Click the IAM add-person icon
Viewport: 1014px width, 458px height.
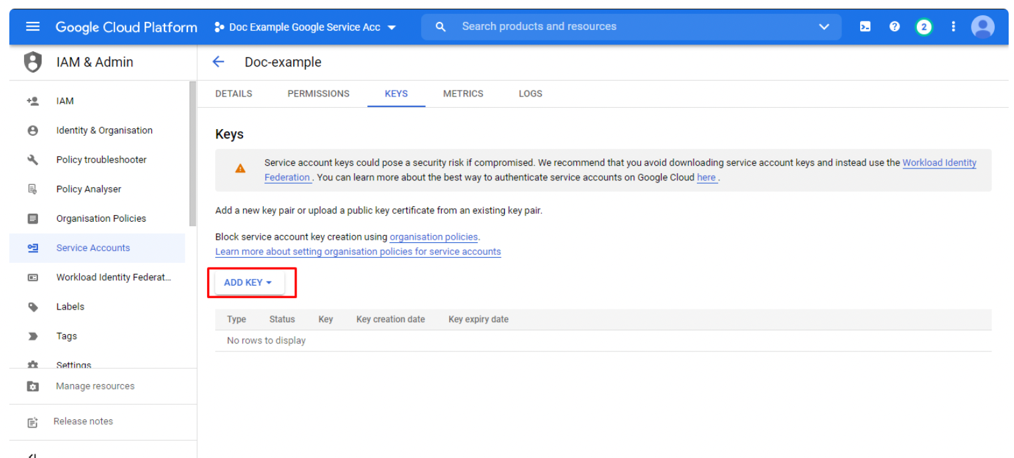click(x=33, y=101)
